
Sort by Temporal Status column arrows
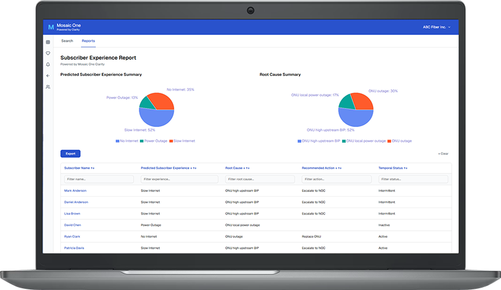405,168
